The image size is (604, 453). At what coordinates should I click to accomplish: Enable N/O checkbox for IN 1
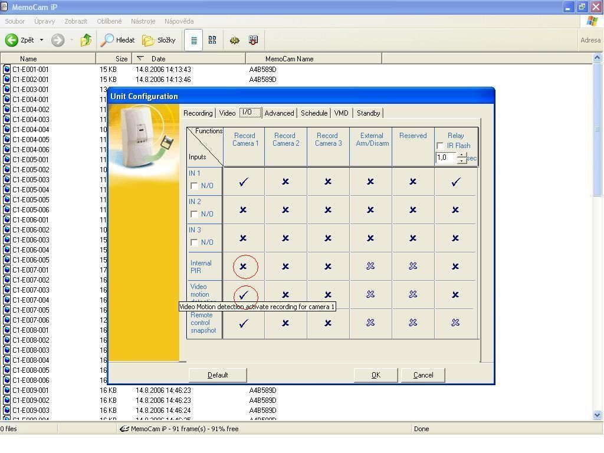click(195, 186)
